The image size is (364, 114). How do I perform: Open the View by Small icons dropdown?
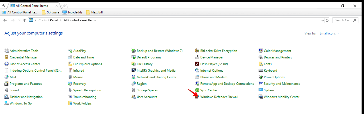click(x=330, y=33)
